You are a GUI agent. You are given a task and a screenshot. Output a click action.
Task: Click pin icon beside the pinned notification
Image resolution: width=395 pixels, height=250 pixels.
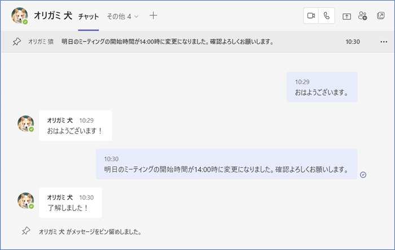coord(25,231)
